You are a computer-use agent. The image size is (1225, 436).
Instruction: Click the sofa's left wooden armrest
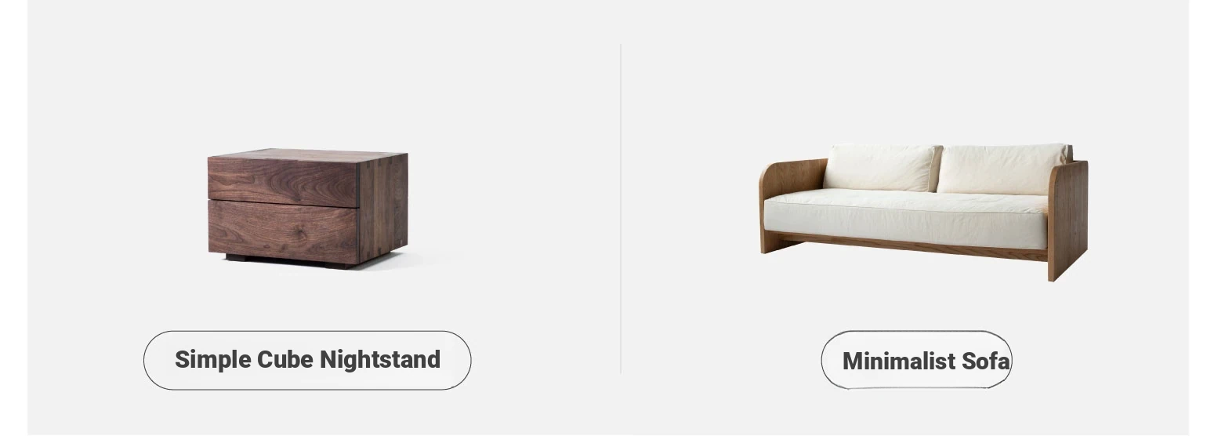point(788,205)
